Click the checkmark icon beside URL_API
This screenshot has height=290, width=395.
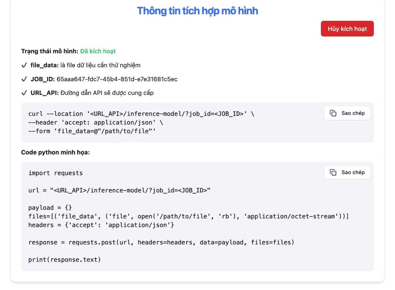click(x=24, y=93)
